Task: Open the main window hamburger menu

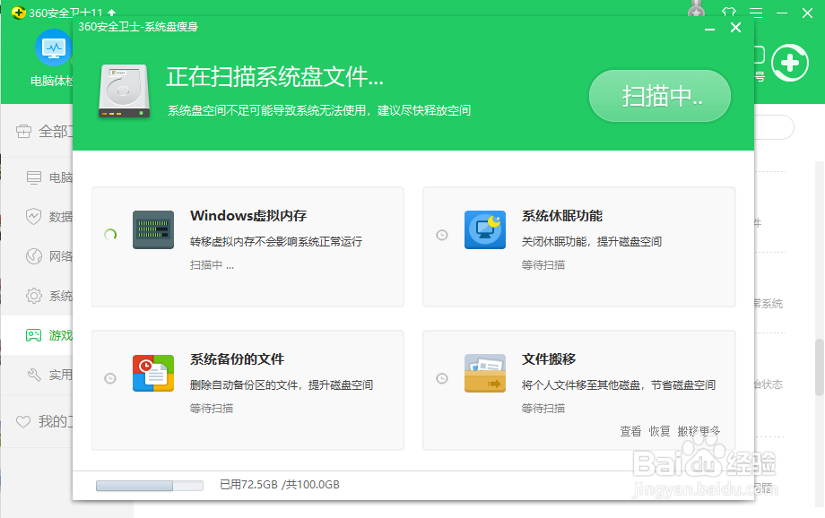Action: (756, 13)
